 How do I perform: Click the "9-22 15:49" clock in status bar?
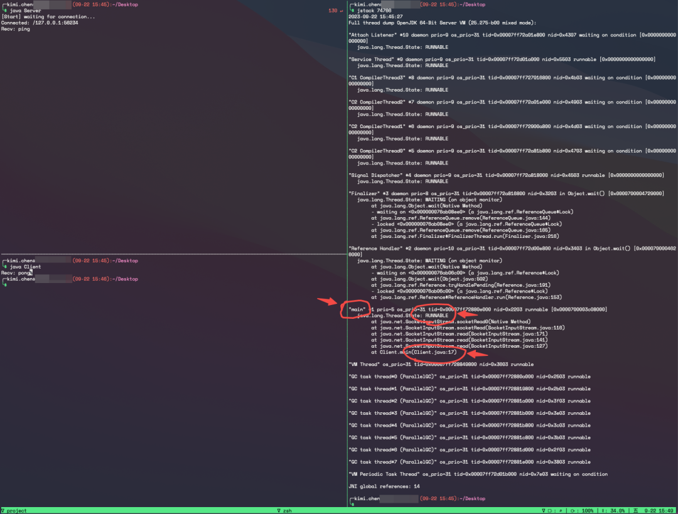659,510
